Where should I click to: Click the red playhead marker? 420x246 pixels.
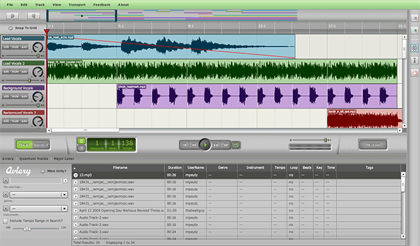tap(47, 32)
